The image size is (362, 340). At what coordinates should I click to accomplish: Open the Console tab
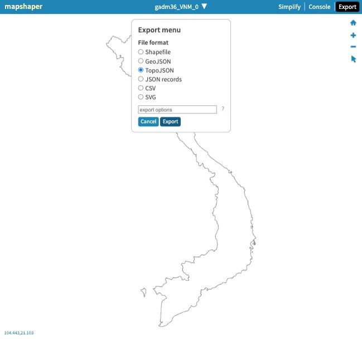tap(319, 7)
